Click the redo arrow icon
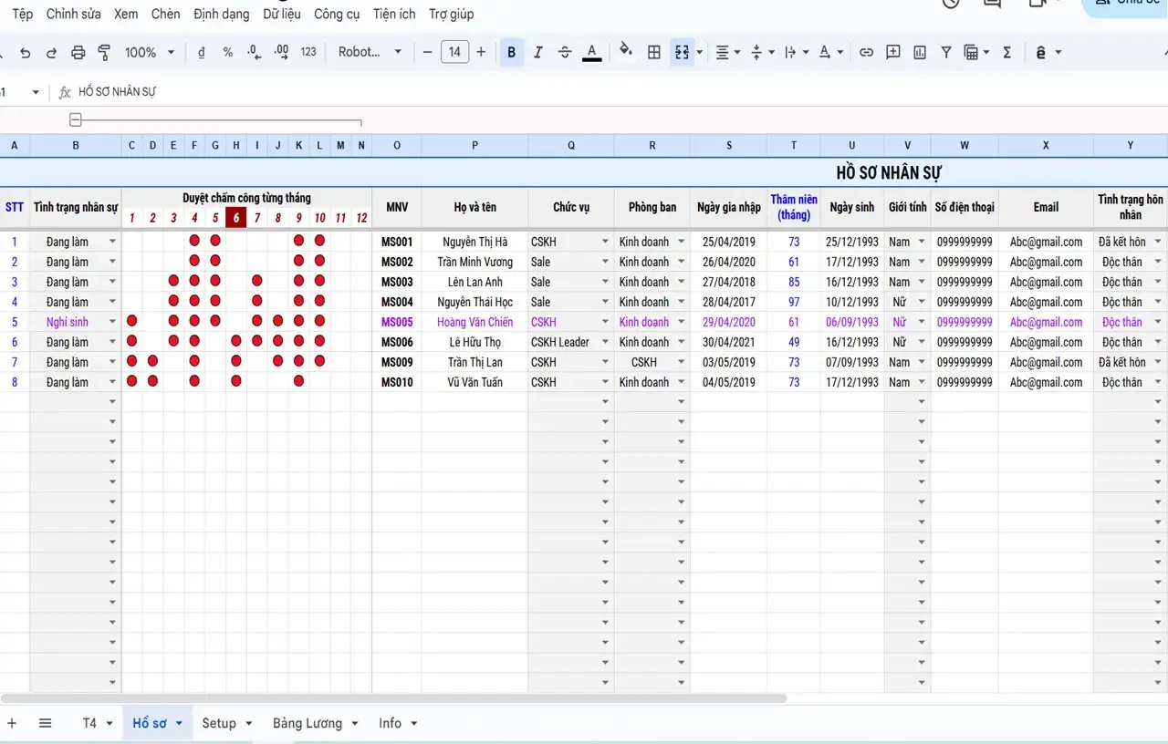 [x=51, y=53]
